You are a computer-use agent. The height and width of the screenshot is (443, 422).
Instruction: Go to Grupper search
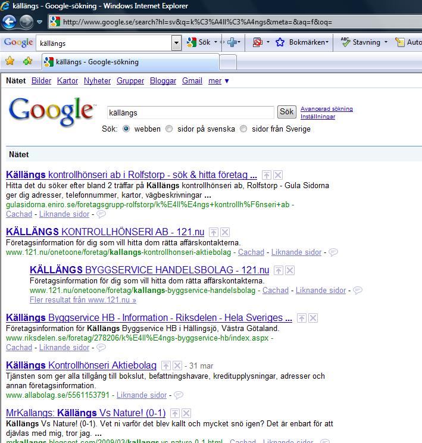(130, 81)
